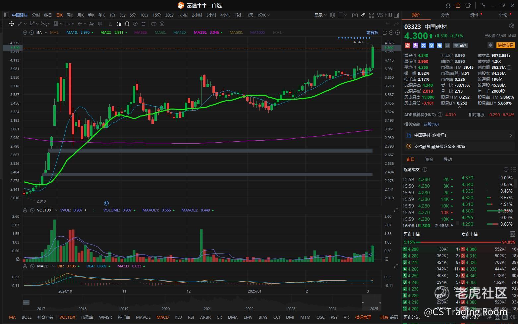Switch to 分时 intraday view
The width and height of the screenshot is (518, 324).
click(36, 15)
